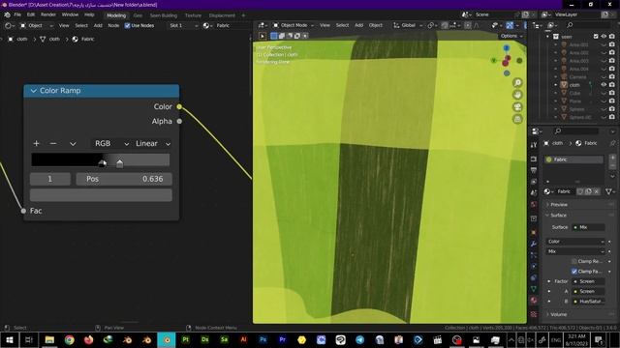
Task: Open the Linear interpolation dropdown
Action: tap(153, 144)
